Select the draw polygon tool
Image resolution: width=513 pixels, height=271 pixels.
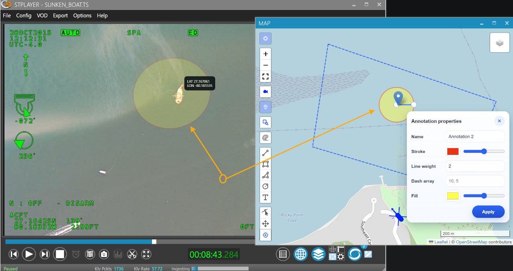point(265,175)
